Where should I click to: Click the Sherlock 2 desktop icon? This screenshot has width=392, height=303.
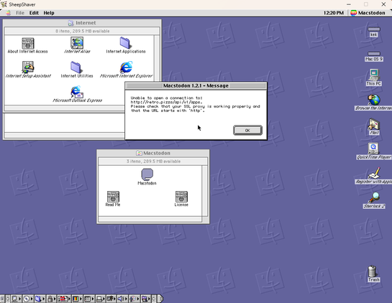click(374, 197)
